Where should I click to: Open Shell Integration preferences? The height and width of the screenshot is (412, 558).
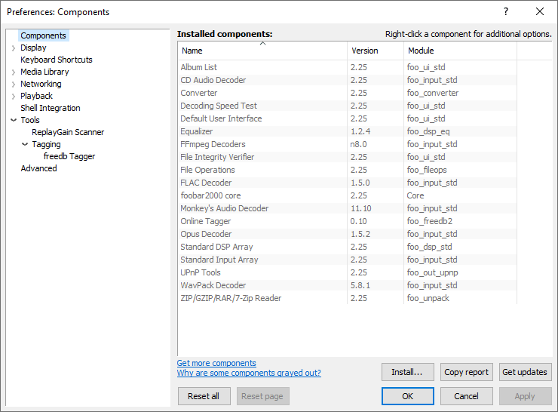(x=50, y=108)
